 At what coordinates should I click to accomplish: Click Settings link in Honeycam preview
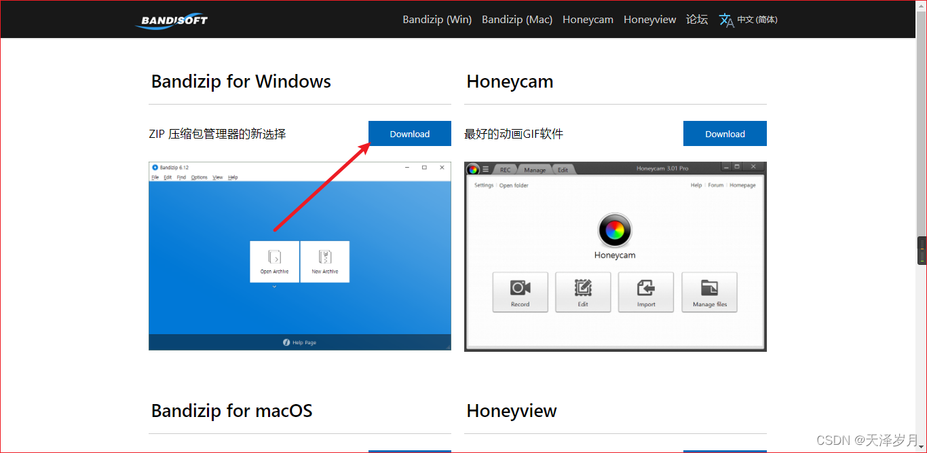[484, 185]
